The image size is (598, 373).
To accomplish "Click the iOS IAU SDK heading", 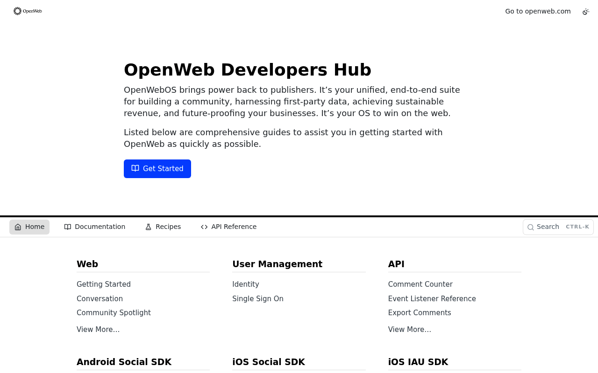I will coord(418,362).
